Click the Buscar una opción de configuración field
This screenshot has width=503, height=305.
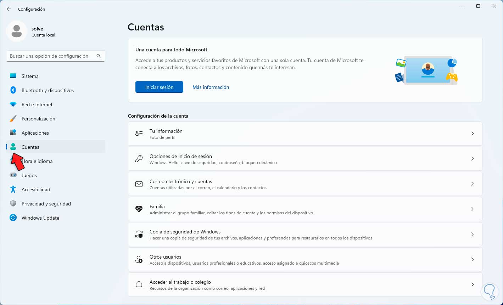(56, 56)
